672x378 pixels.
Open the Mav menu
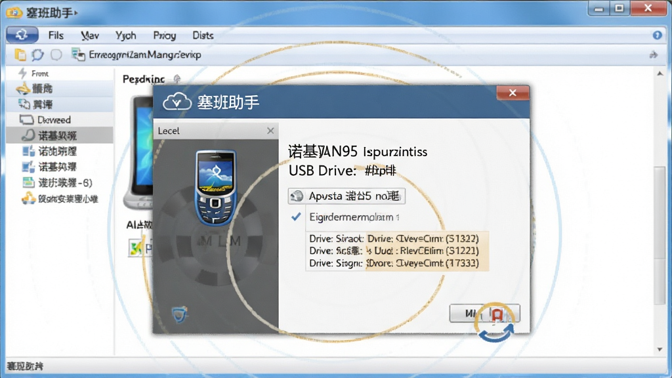(x=89, y=35)
